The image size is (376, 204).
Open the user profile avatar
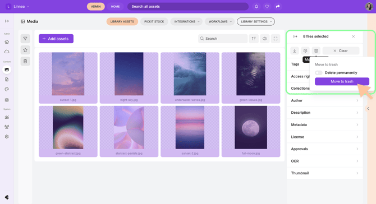coord(369,7)
